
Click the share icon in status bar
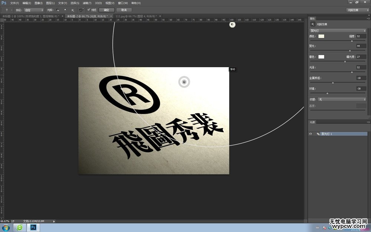(13, 221)
